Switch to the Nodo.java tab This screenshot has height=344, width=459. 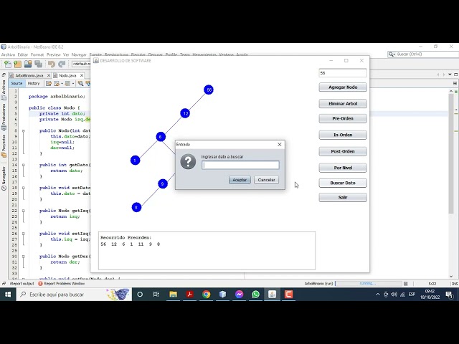[67, 75]
